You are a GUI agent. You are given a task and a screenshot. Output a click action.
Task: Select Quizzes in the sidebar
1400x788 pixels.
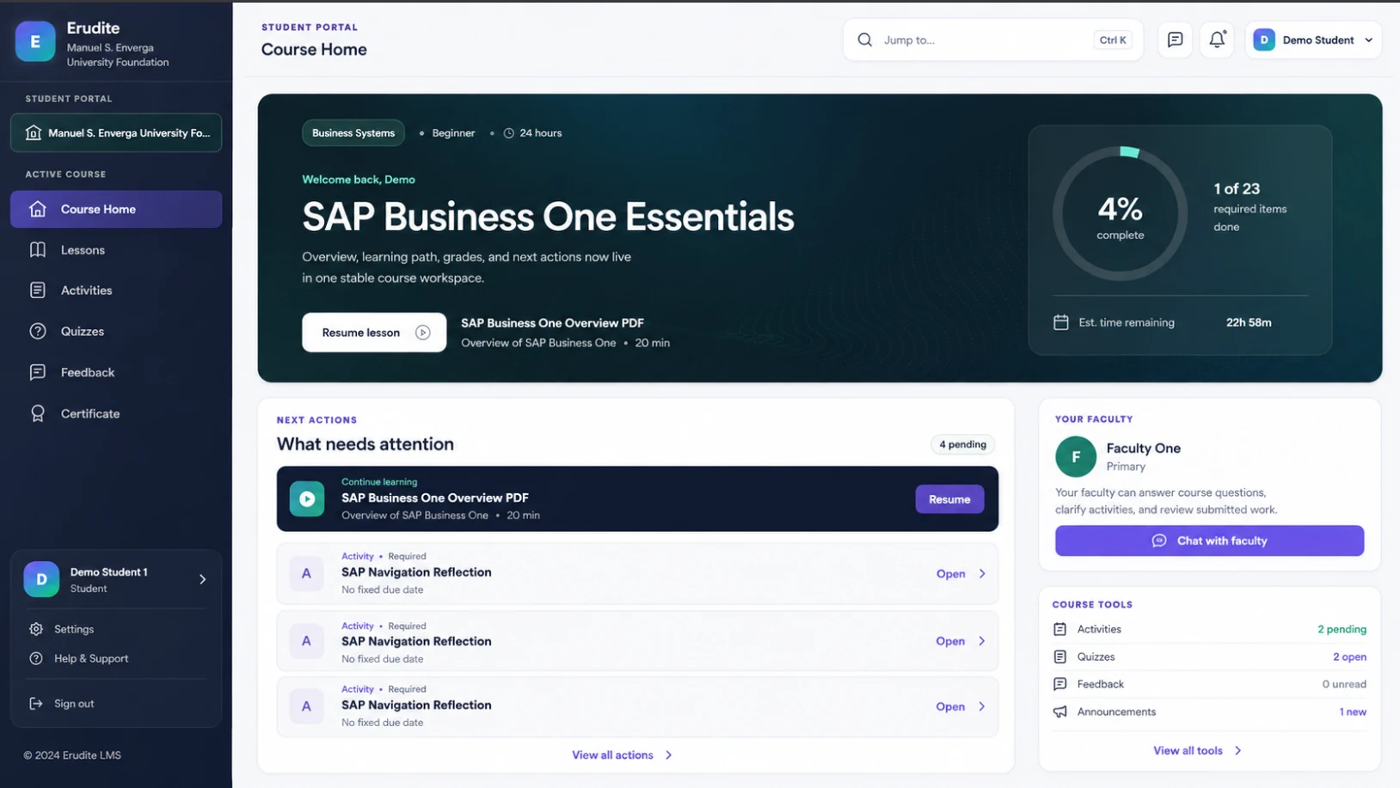[x=116, y=332]
